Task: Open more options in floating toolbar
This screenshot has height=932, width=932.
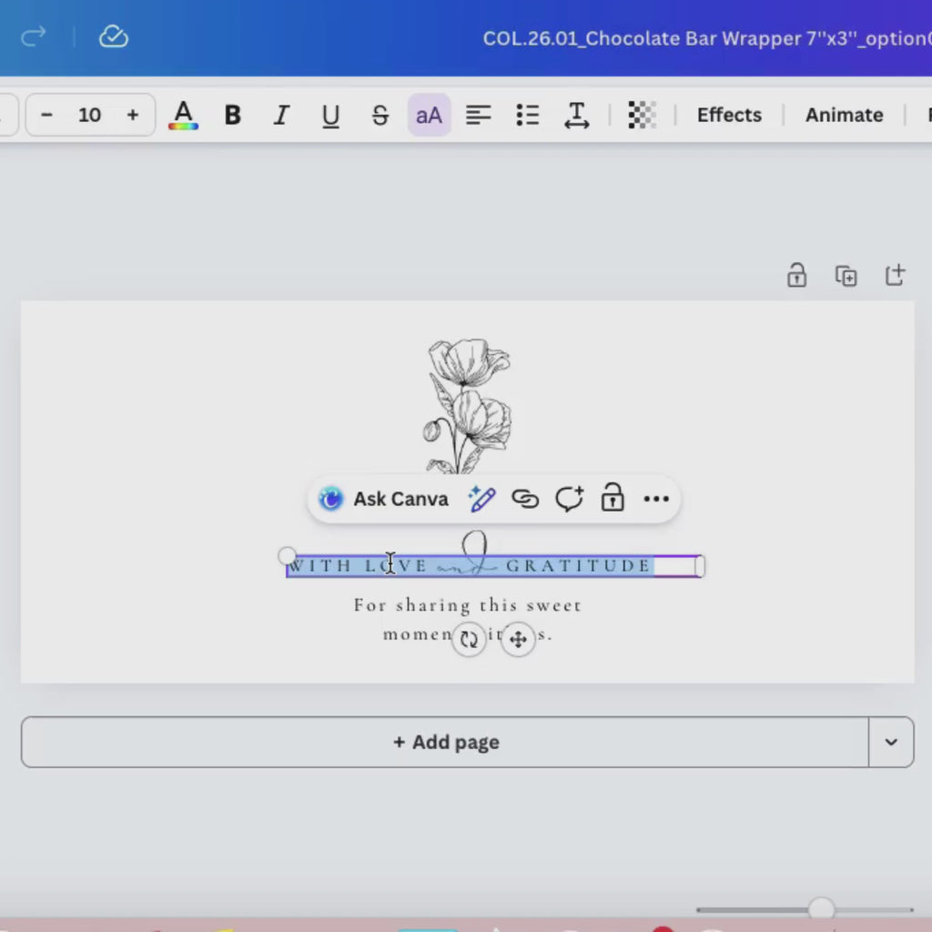Action: tap(656, 499)
